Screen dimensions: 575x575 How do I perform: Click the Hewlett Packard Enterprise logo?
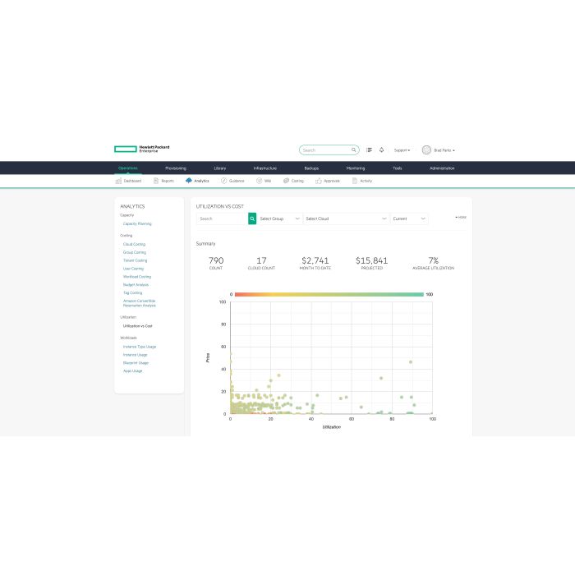coord(142,149)
